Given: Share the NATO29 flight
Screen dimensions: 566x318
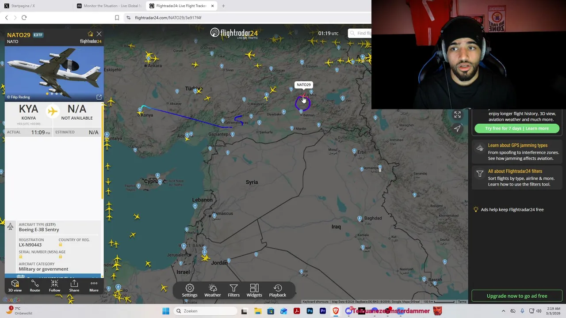Looking at the screenshot, I should [74, 286].
